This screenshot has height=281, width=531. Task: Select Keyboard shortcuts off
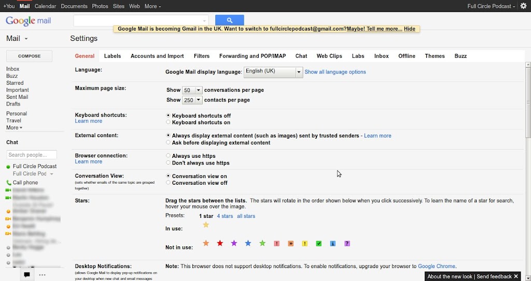pyautogui.click(x=169, y=115)
